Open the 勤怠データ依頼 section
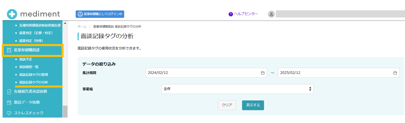 click(27, 102)
